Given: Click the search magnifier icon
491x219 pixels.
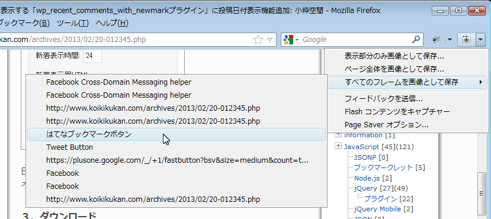Looking at the screenshot, I should (x=416, y=40).
